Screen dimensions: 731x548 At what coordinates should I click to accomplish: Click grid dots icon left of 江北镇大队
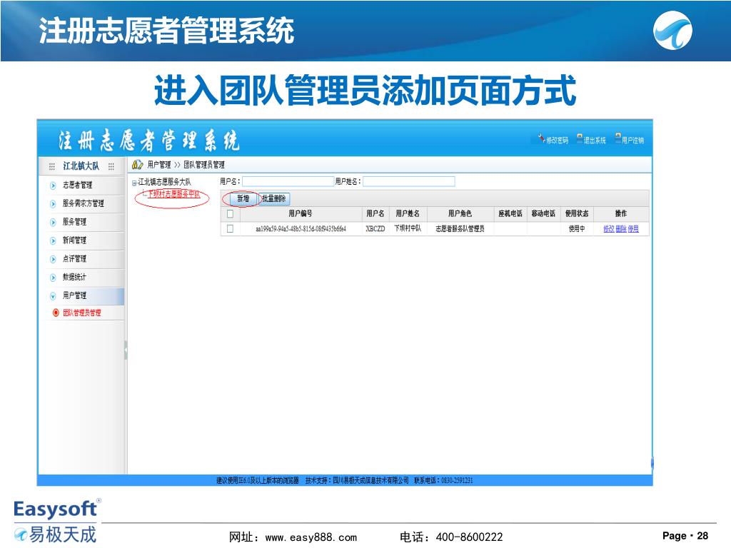tap(51, 166)
